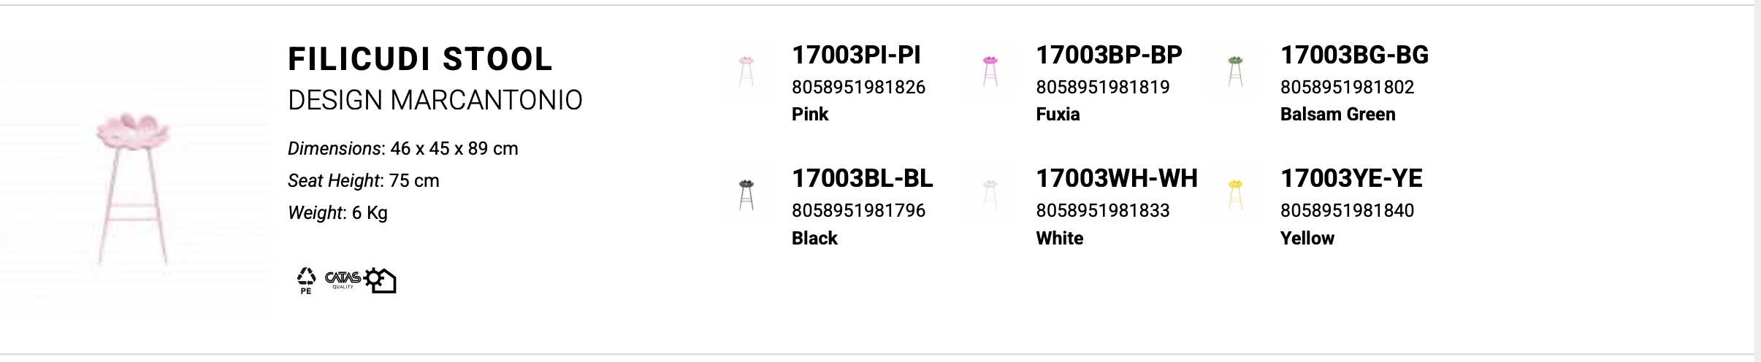Click the indoor/outdoor use house icon
The width and height of the screenshot is (1761, 362).
click(381, 280)
